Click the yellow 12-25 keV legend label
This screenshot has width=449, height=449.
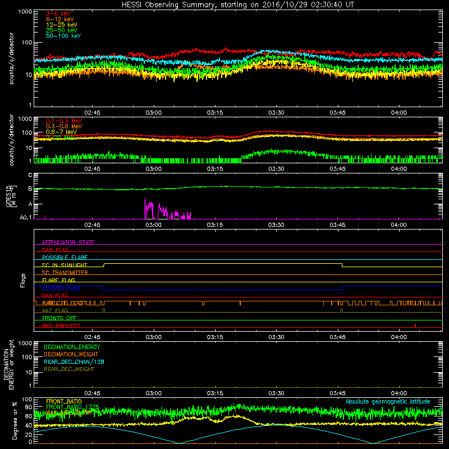click(61, 25)
